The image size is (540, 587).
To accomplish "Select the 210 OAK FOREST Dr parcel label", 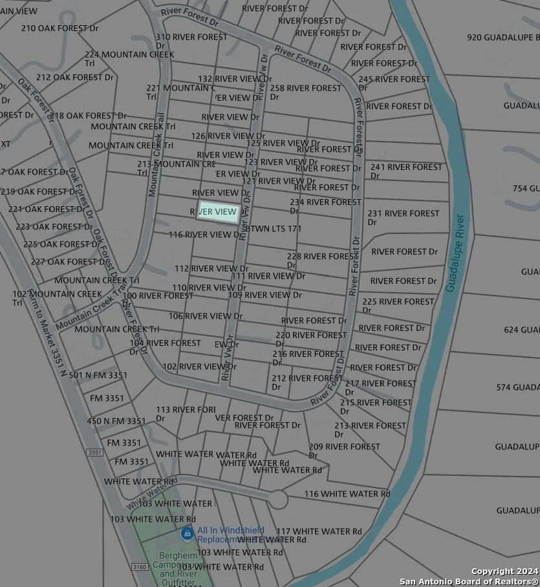I will tap(59, 28).
